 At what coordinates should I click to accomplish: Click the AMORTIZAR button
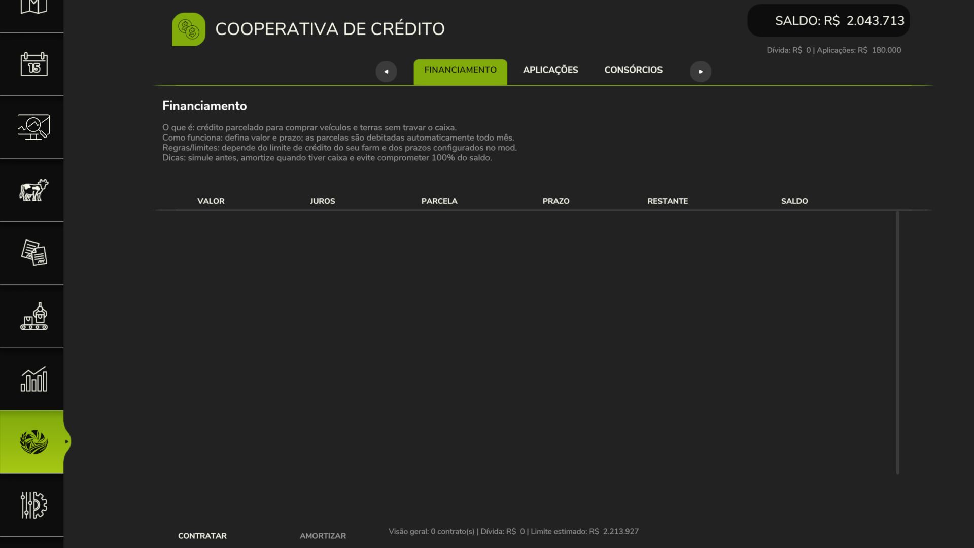pyautogui.click(x=323, y=536)
